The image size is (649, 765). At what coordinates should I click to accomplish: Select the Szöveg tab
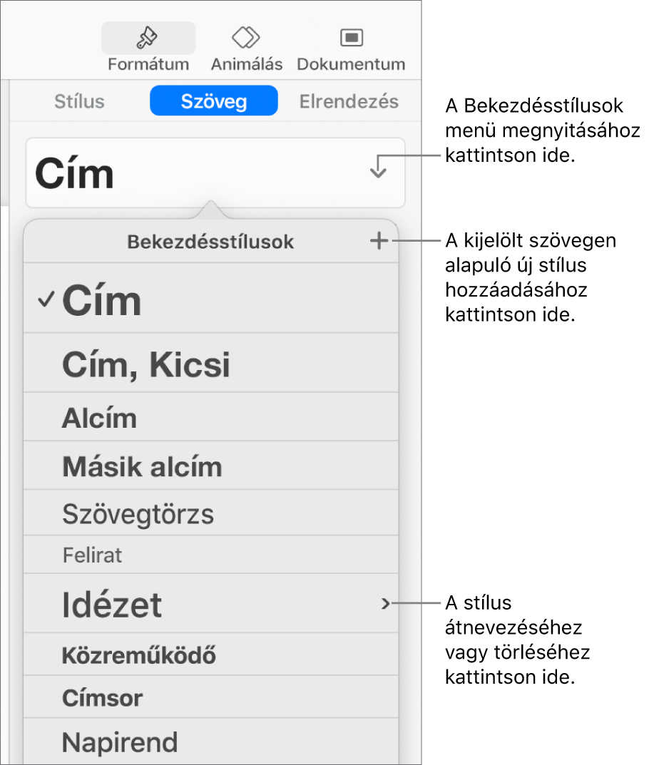[214, 101]
